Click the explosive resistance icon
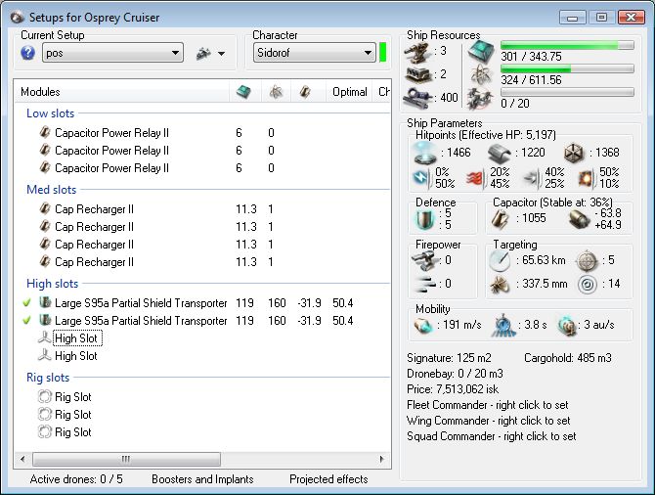 pos(586,178)
